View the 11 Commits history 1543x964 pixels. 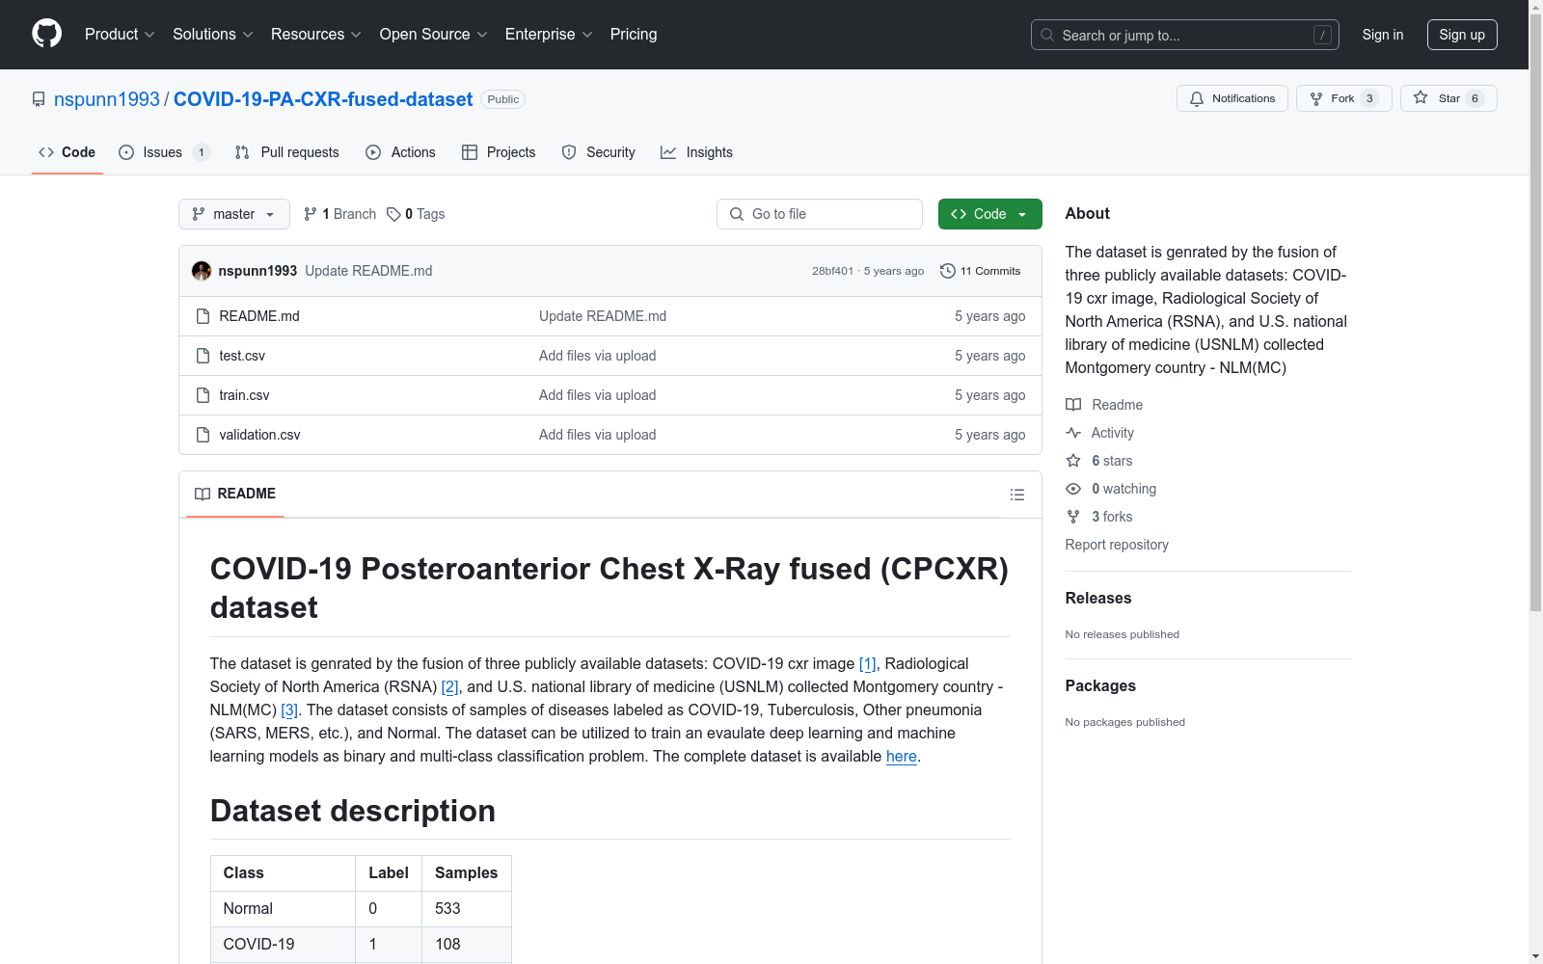[981, 271]
